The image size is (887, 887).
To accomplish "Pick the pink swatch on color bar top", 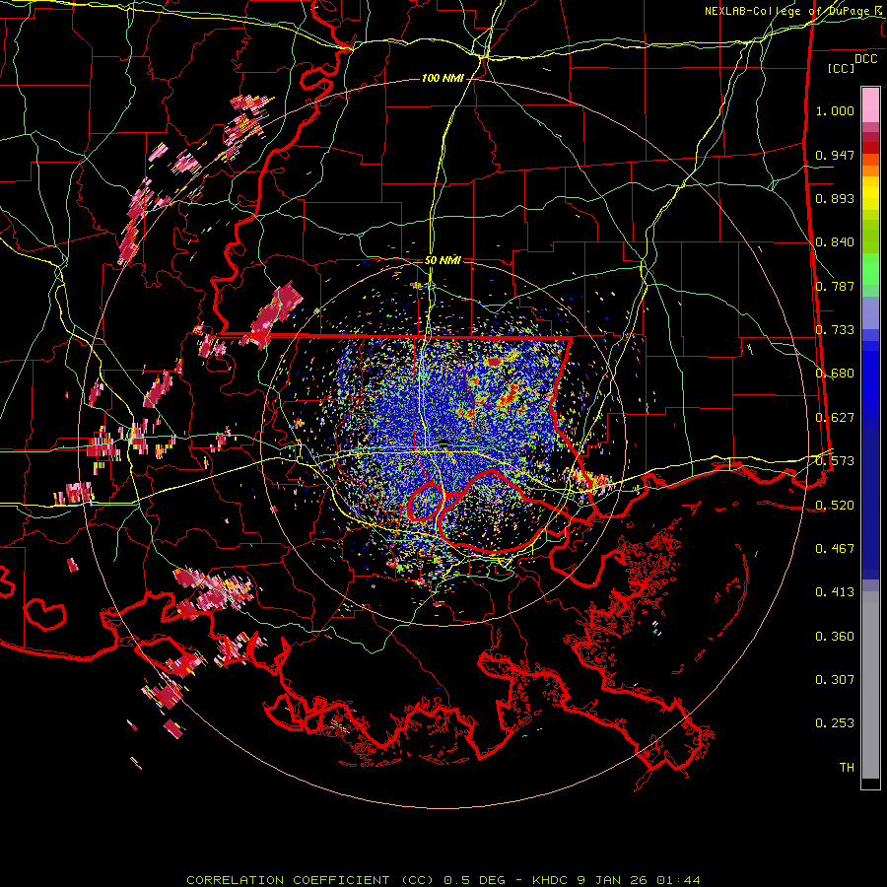I will tap(870, 104).
